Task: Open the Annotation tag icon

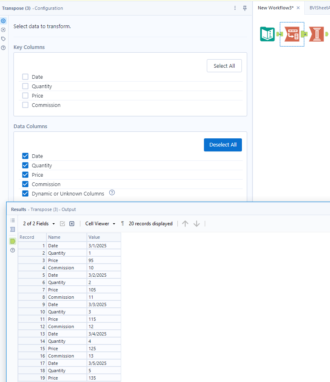Action: [3, 39]
